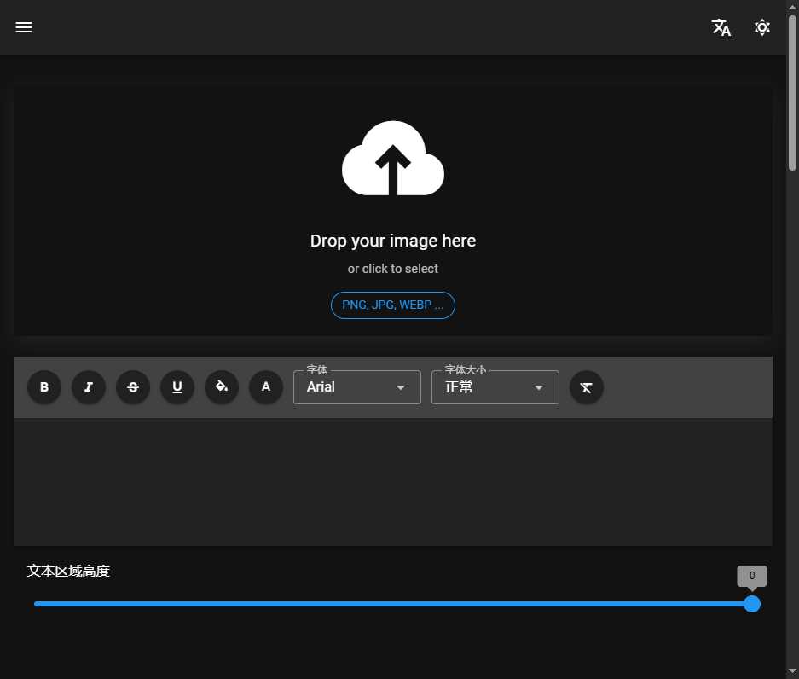Click the language translate icon
This screenshot has width=799, height=679.
click(x=721, y=27)
